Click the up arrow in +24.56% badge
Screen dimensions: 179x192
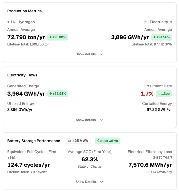tap(154, 37)
